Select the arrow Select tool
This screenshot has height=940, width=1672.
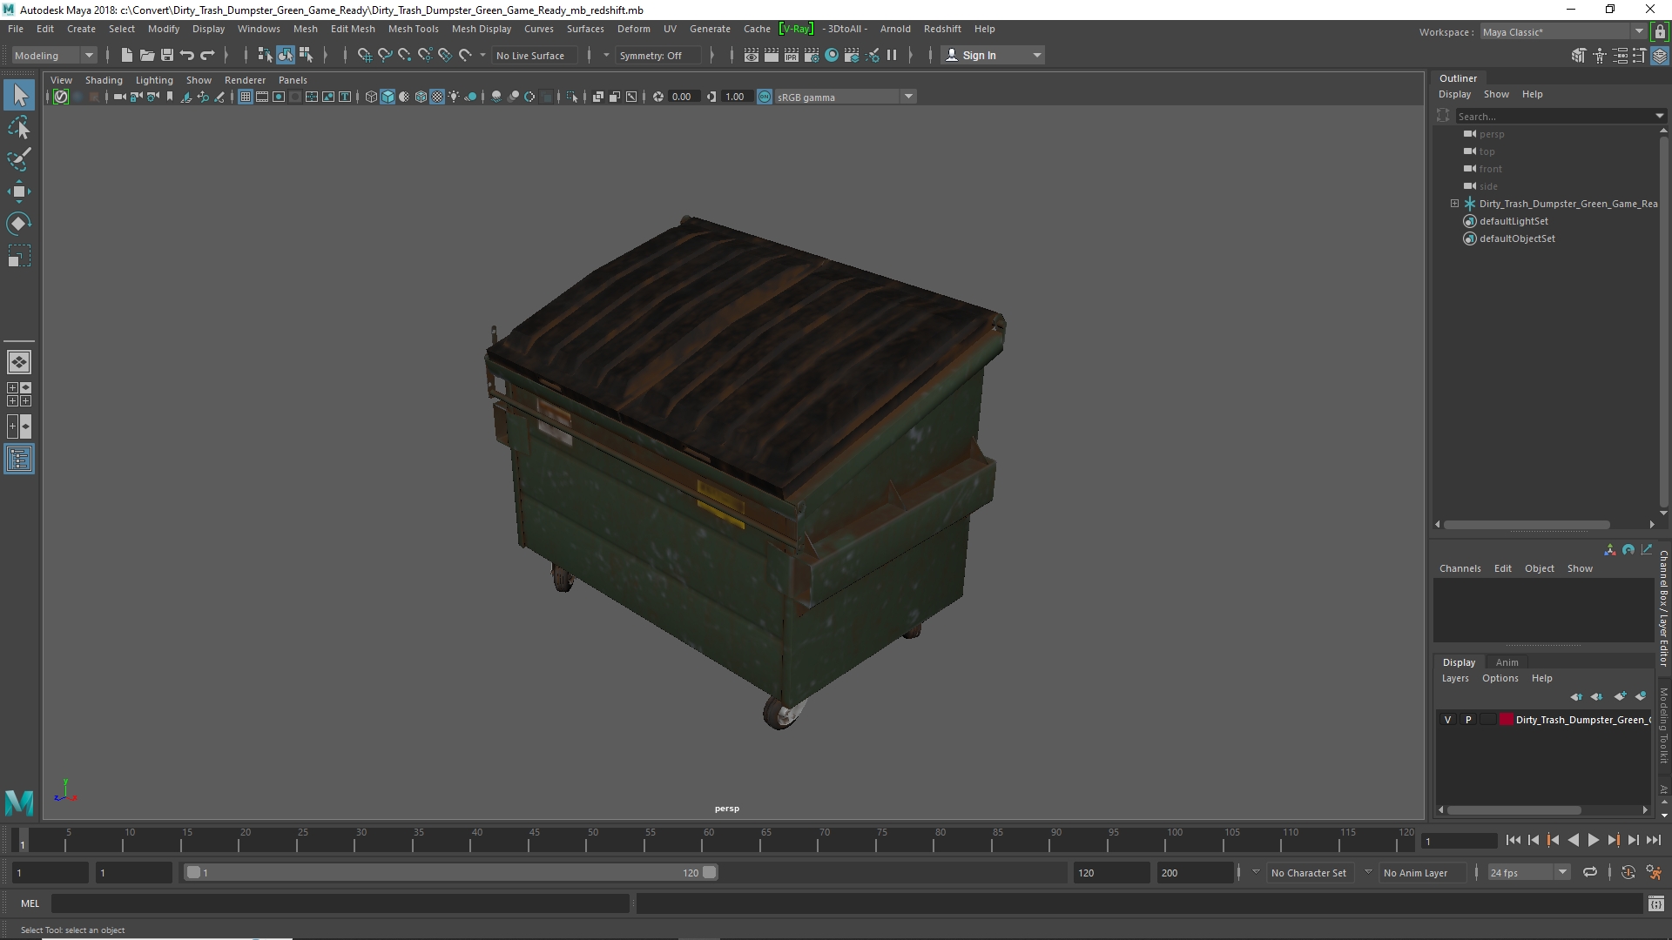click(19, 95)
